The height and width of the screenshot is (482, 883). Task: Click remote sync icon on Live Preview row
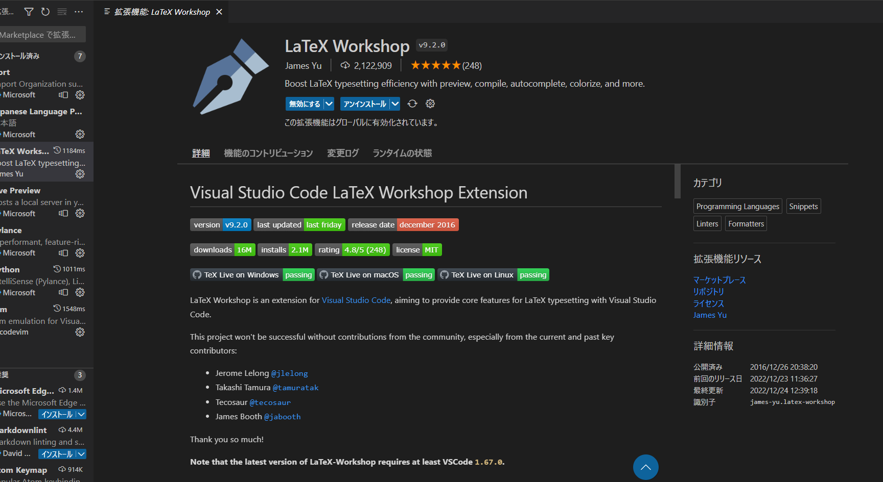(x=63, y=213)
